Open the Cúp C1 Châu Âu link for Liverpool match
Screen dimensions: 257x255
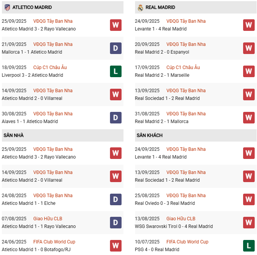click(x=50, y=68)
